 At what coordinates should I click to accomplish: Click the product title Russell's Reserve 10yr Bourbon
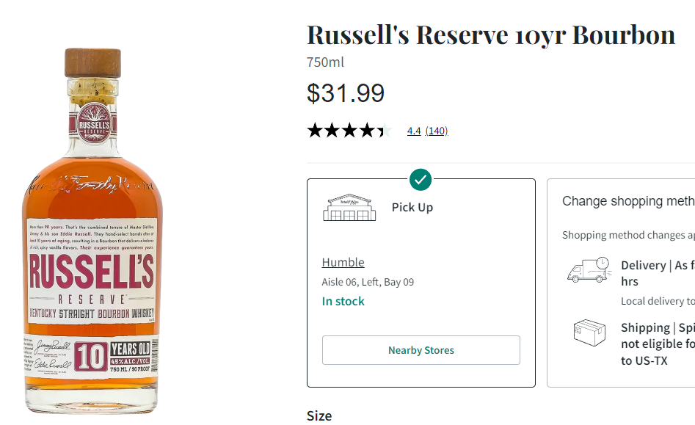coord(490,34)
